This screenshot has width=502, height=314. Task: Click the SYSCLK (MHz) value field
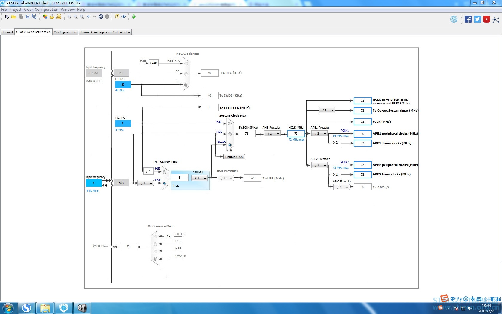click(x=247, y=134)
